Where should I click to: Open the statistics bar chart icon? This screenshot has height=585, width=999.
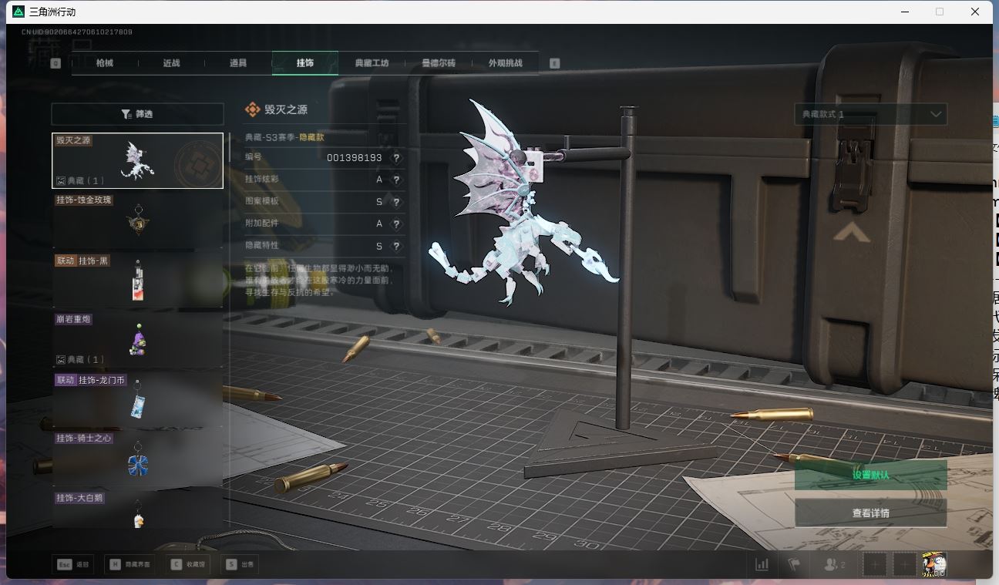tap(762, 565)
